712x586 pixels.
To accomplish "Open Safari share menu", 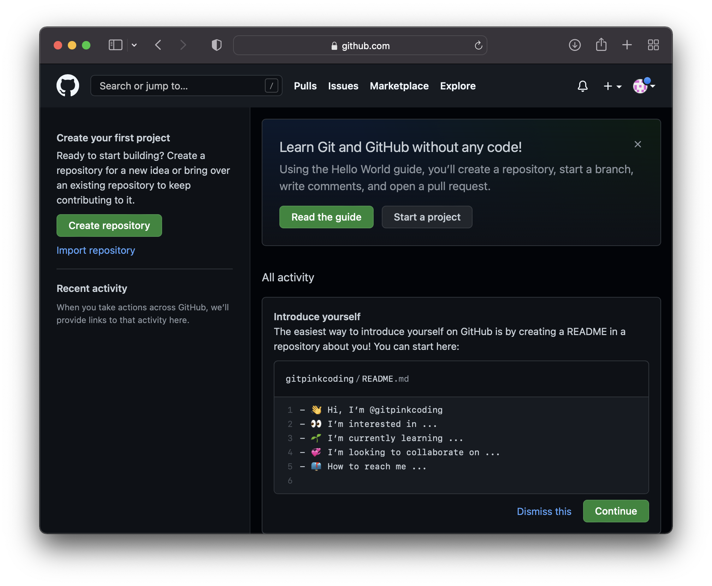I will pos(601,45).
